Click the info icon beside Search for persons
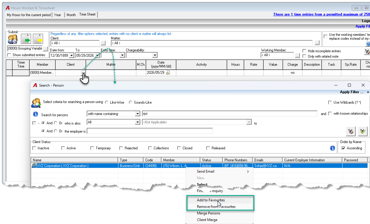The width and height of the screenshot is (370, 224). pos(36,114)
